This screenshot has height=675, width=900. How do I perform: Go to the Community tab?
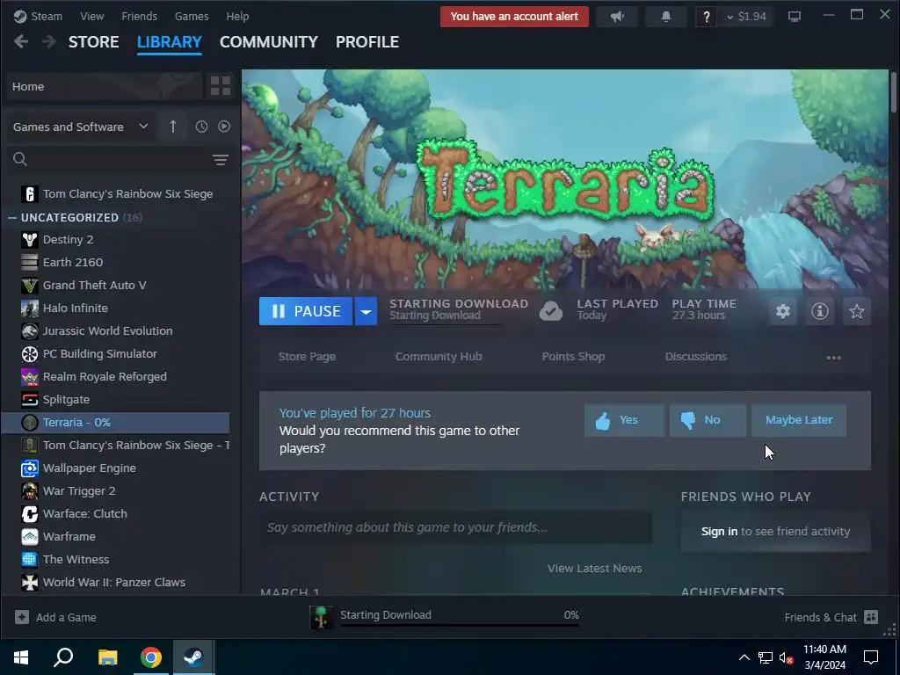269,42
